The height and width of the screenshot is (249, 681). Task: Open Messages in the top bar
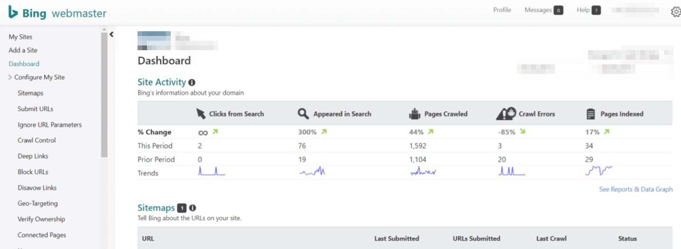pyautogui.click(x=538, y=10)
